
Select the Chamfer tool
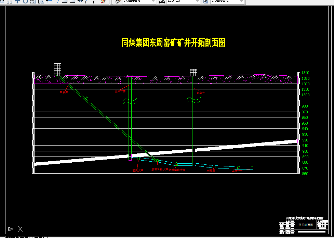click(86, 1)
